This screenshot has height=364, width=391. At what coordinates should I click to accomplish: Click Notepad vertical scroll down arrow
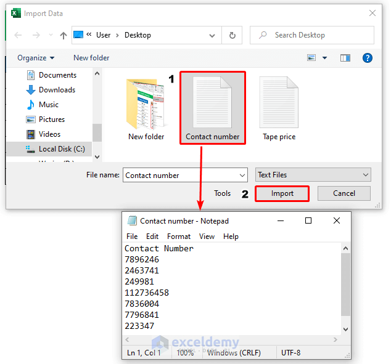pos(345,330)
